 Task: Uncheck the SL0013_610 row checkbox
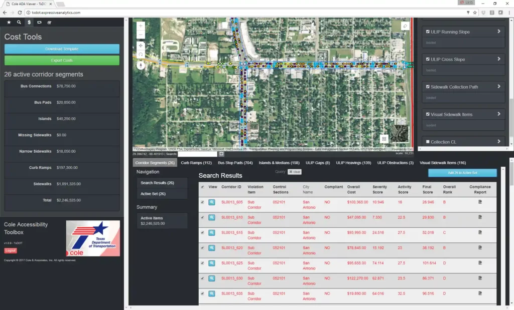202,217
